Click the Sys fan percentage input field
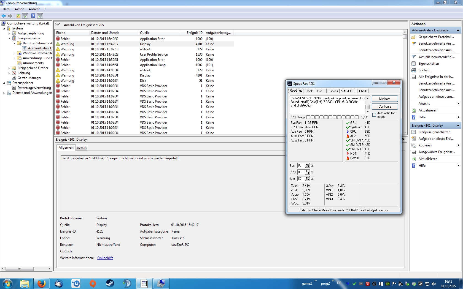 point(301,166)
